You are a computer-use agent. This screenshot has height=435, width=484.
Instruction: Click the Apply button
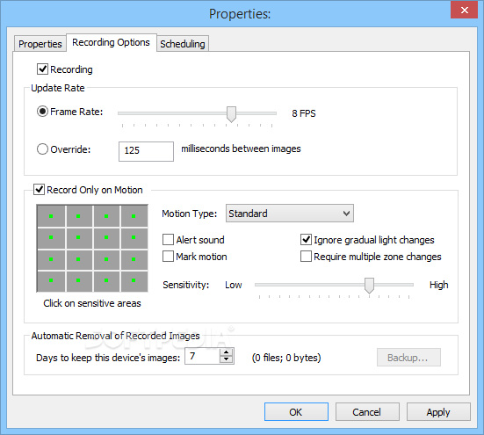coord(438,412)
